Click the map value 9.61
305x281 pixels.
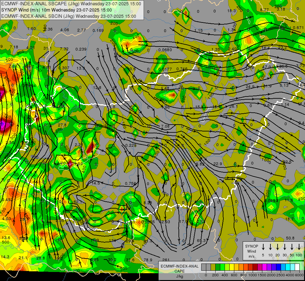pyautogui.click(x=268, y=105)
